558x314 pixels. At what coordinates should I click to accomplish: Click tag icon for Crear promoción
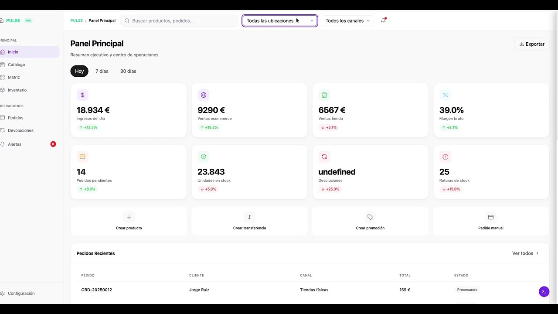pos(370,217)
